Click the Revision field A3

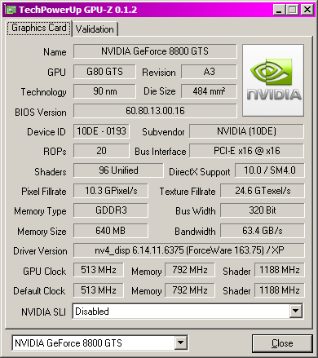[x=209, y=72]
